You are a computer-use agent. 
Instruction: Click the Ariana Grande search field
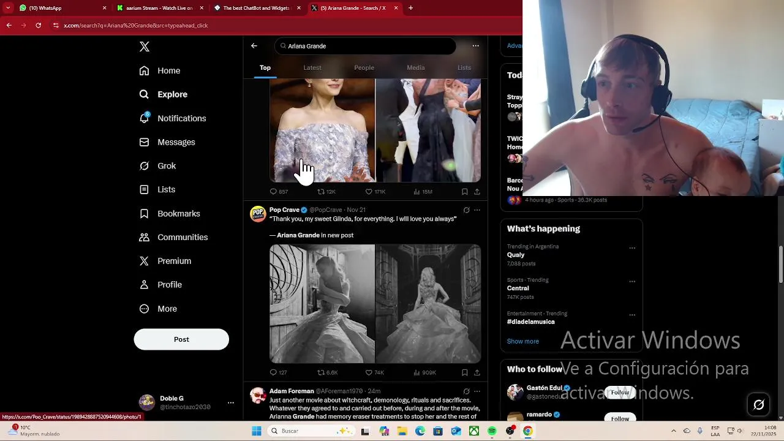click(366, 46)
